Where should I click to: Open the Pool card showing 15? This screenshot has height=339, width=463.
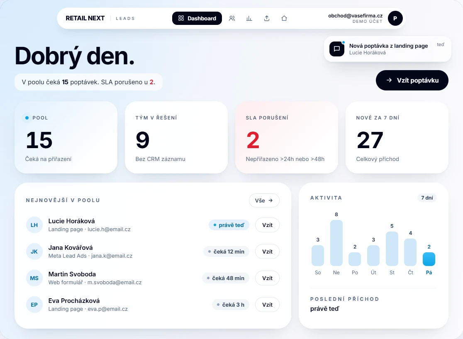[66, 137]
